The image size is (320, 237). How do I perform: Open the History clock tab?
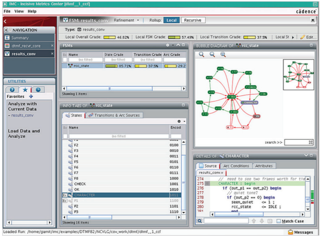coord(38,90)
